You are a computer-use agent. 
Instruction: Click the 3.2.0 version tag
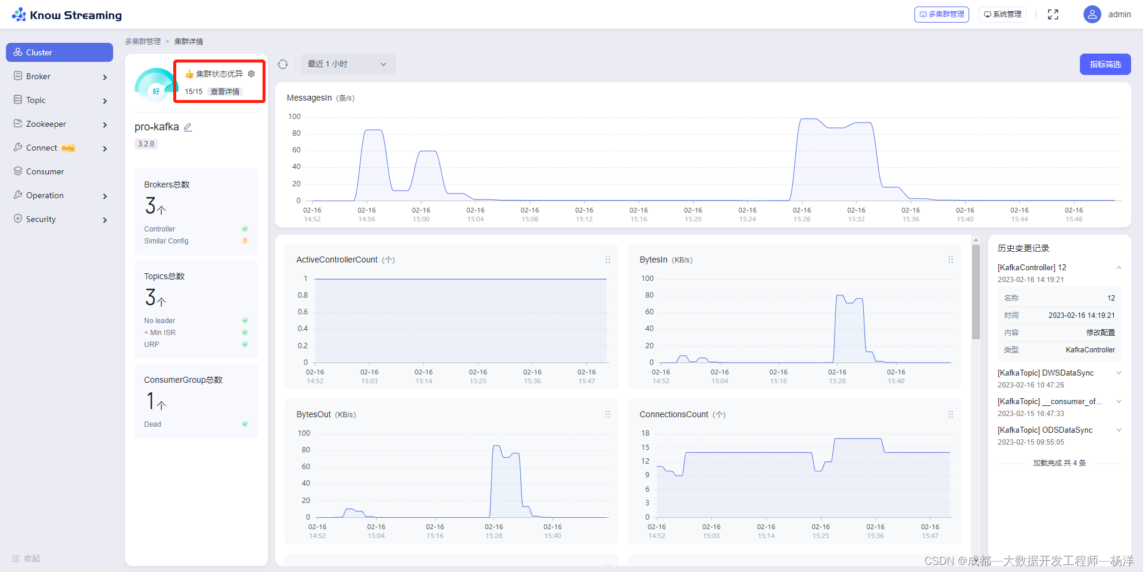pos(146,144)
